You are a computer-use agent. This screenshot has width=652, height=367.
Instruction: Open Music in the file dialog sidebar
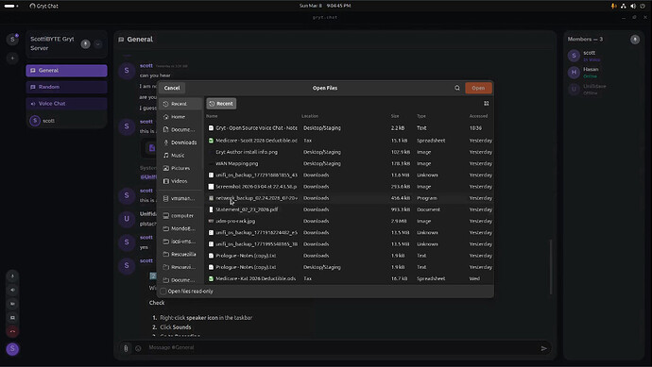(x=180, y=156)
